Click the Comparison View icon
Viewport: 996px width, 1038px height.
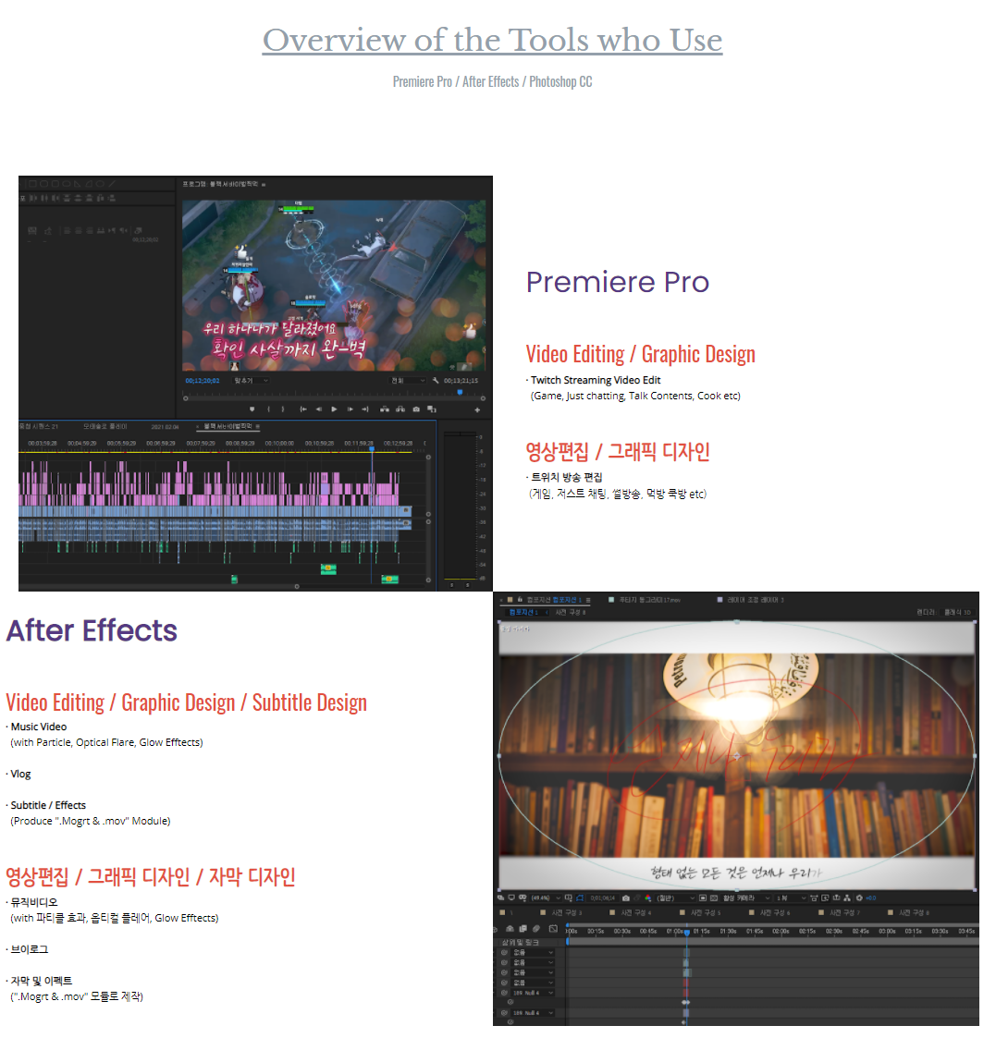coord(432,409)
